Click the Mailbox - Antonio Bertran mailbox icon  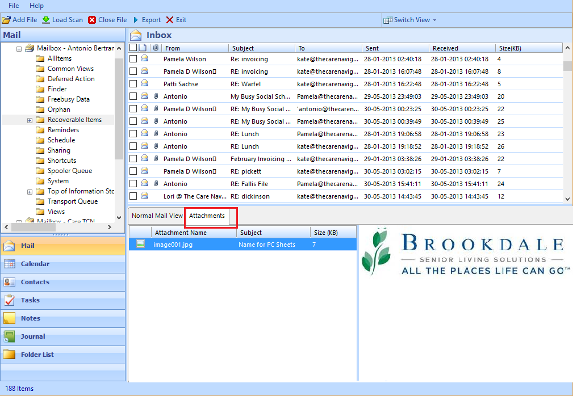point(30,48)
